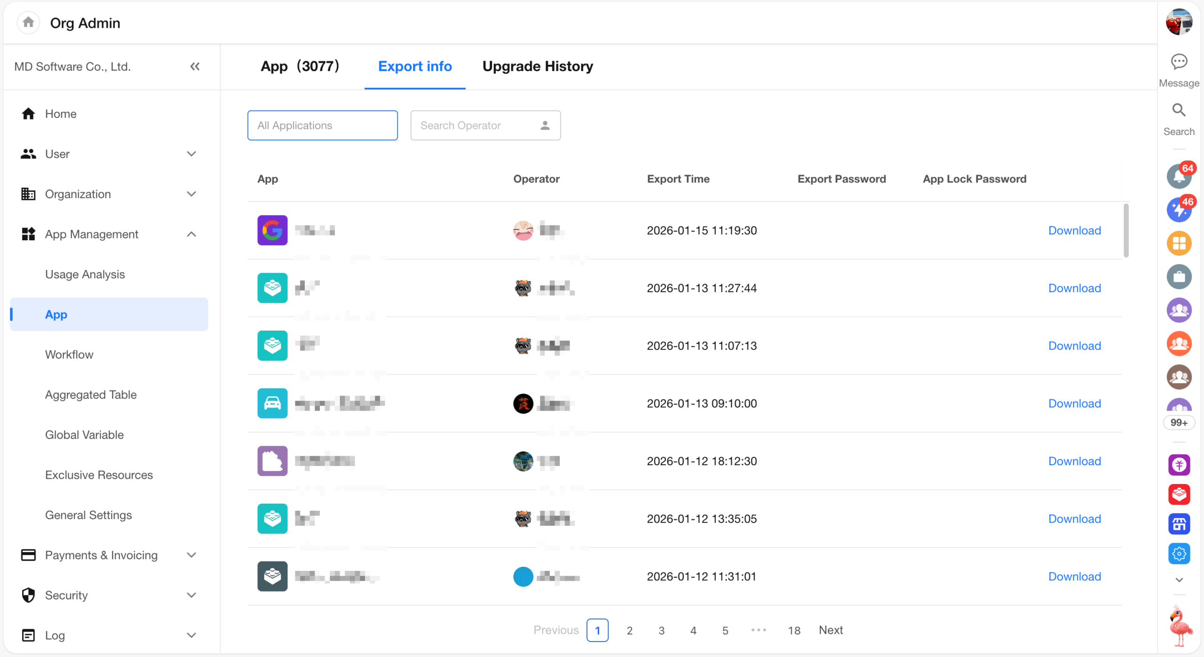Viewport: 1204px width, 657px height.
Task: Download the 2026-01-15 11:19:30 export
Action: (1074, 230)
